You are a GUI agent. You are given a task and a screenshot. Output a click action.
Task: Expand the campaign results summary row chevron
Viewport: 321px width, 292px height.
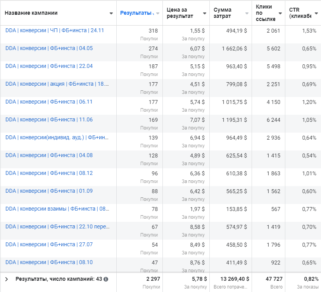pyautogui.click(x=6, y=279)
